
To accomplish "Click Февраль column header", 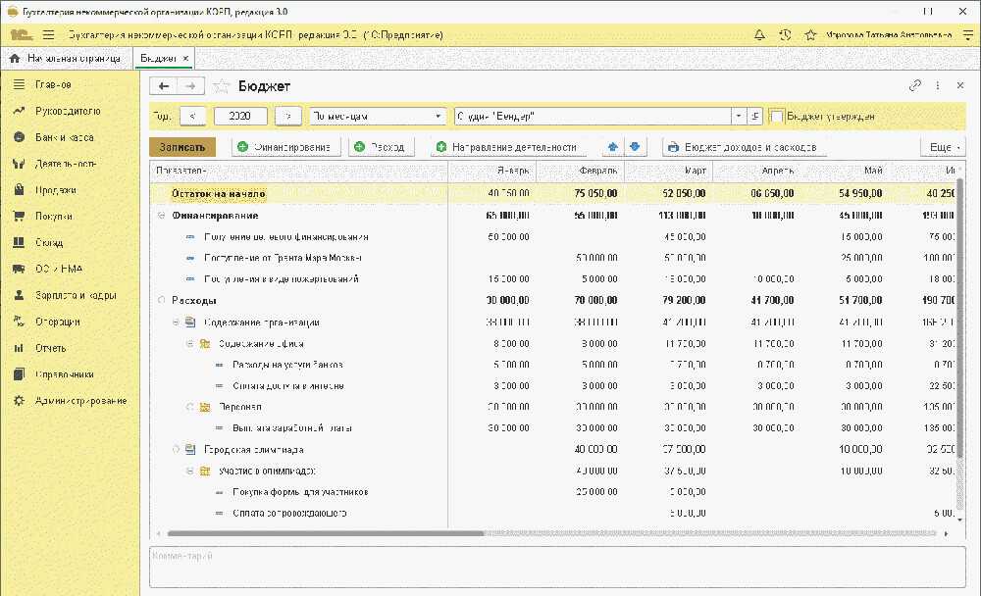I will point(580,171).
